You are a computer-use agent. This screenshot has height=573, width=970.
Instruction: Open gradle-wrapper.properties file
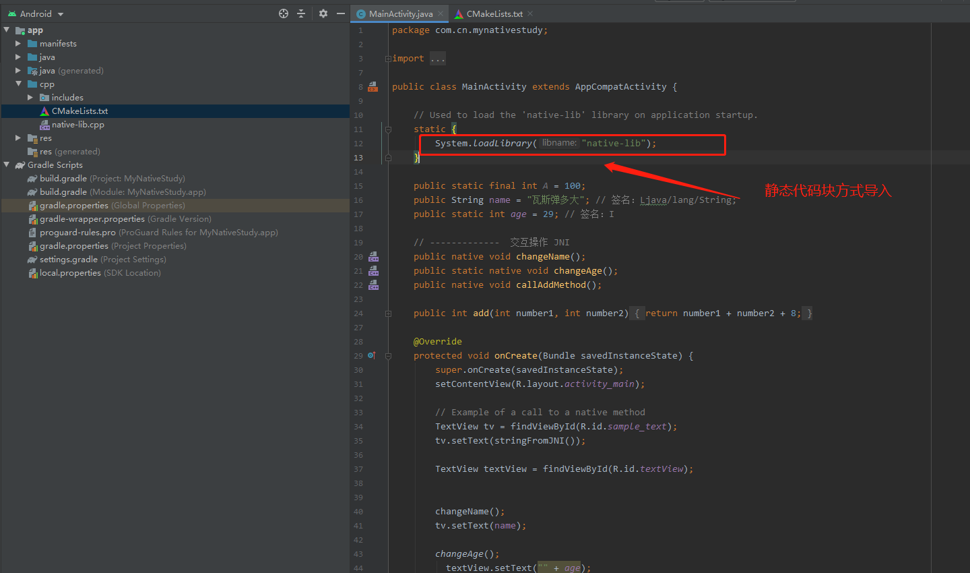[125, 219]
